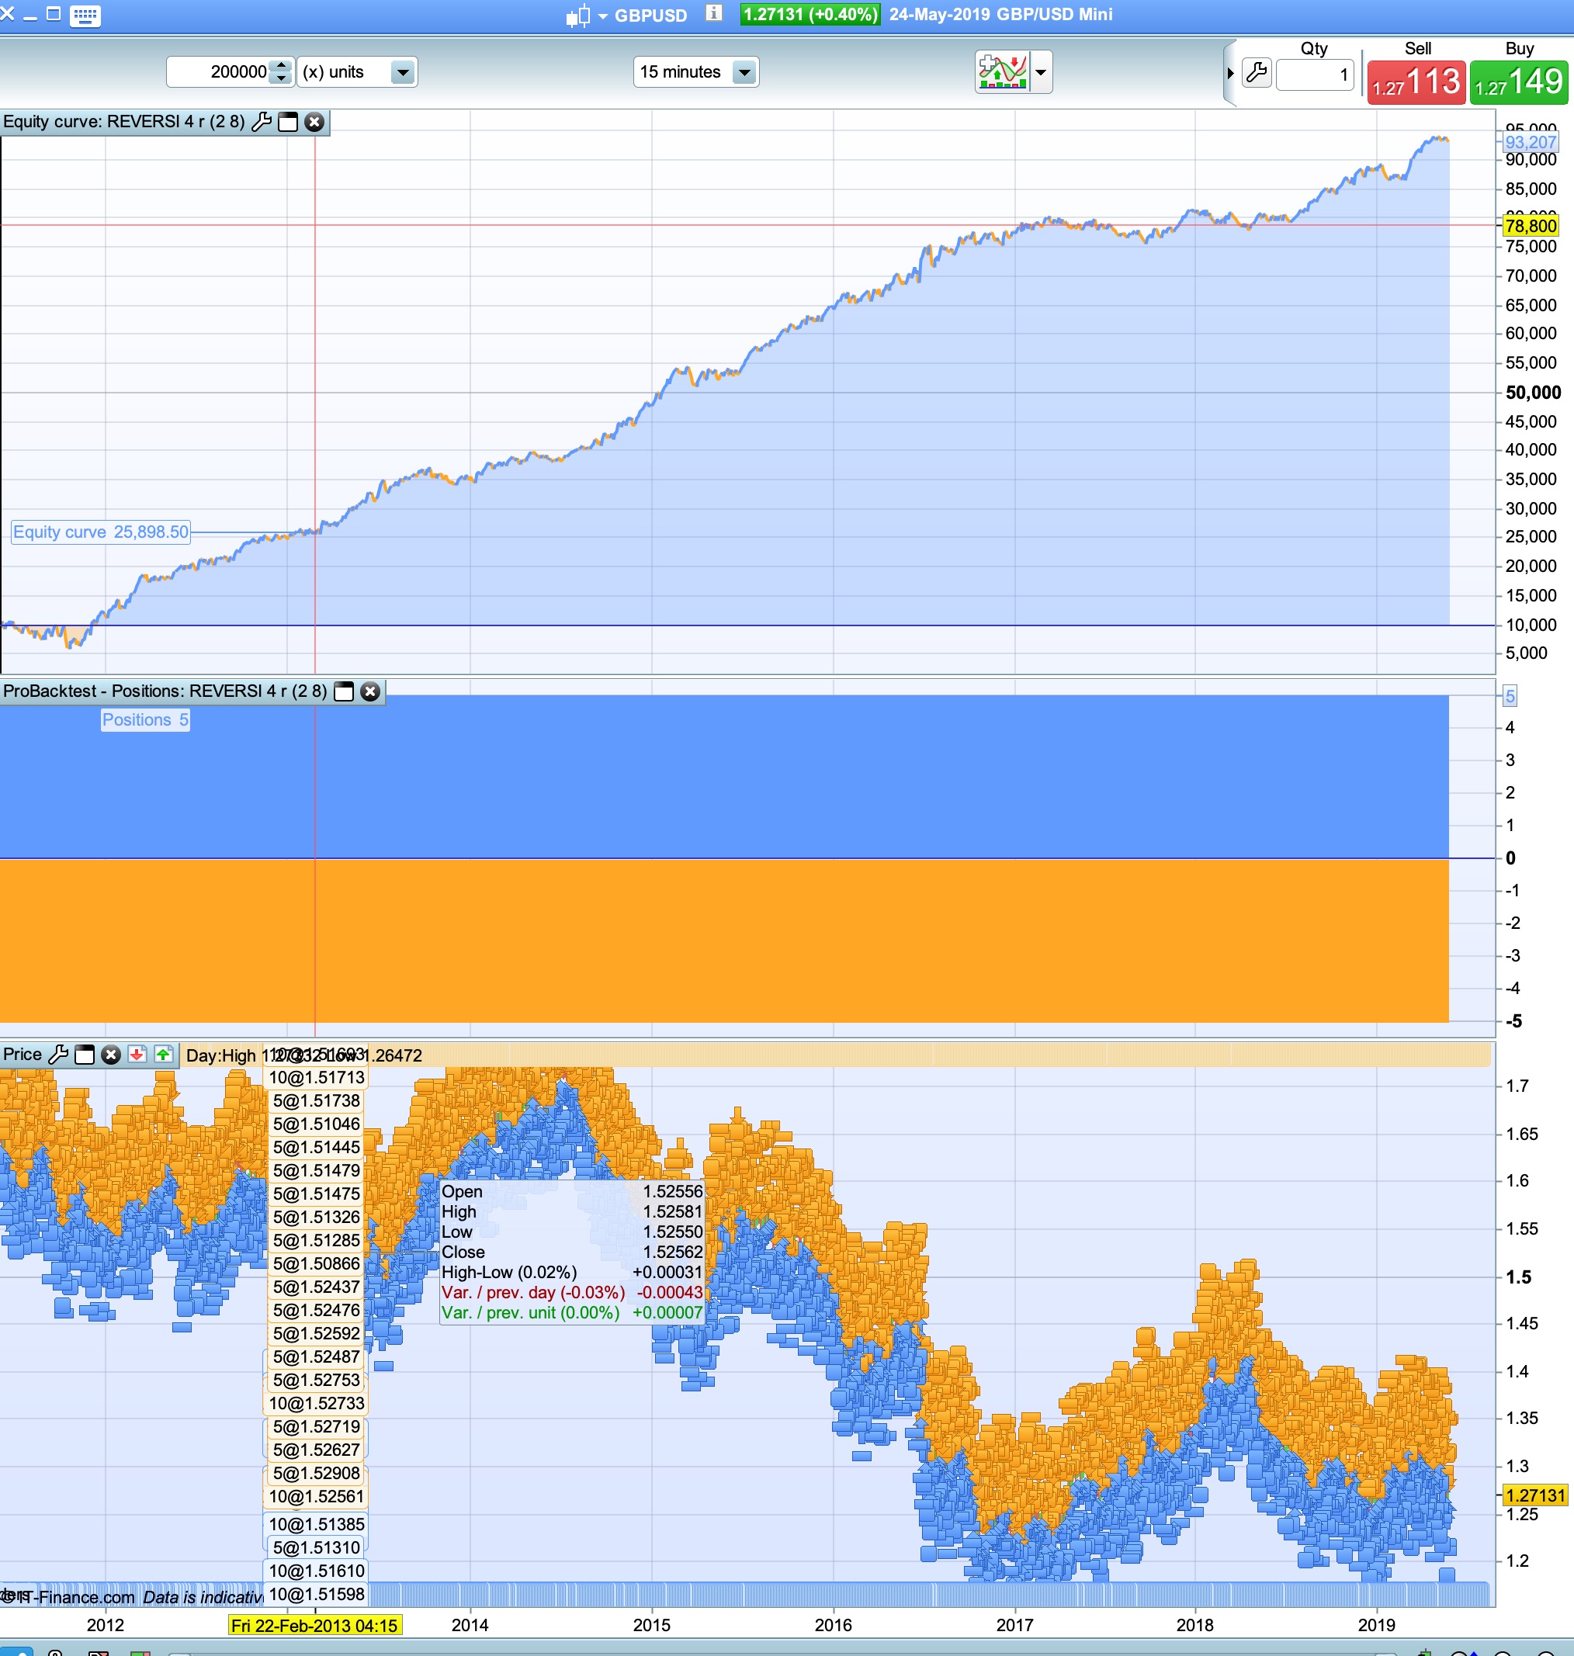Maximize the ProBacktest Positions panel
The image size is (1574, 1656).
(344, 691)
